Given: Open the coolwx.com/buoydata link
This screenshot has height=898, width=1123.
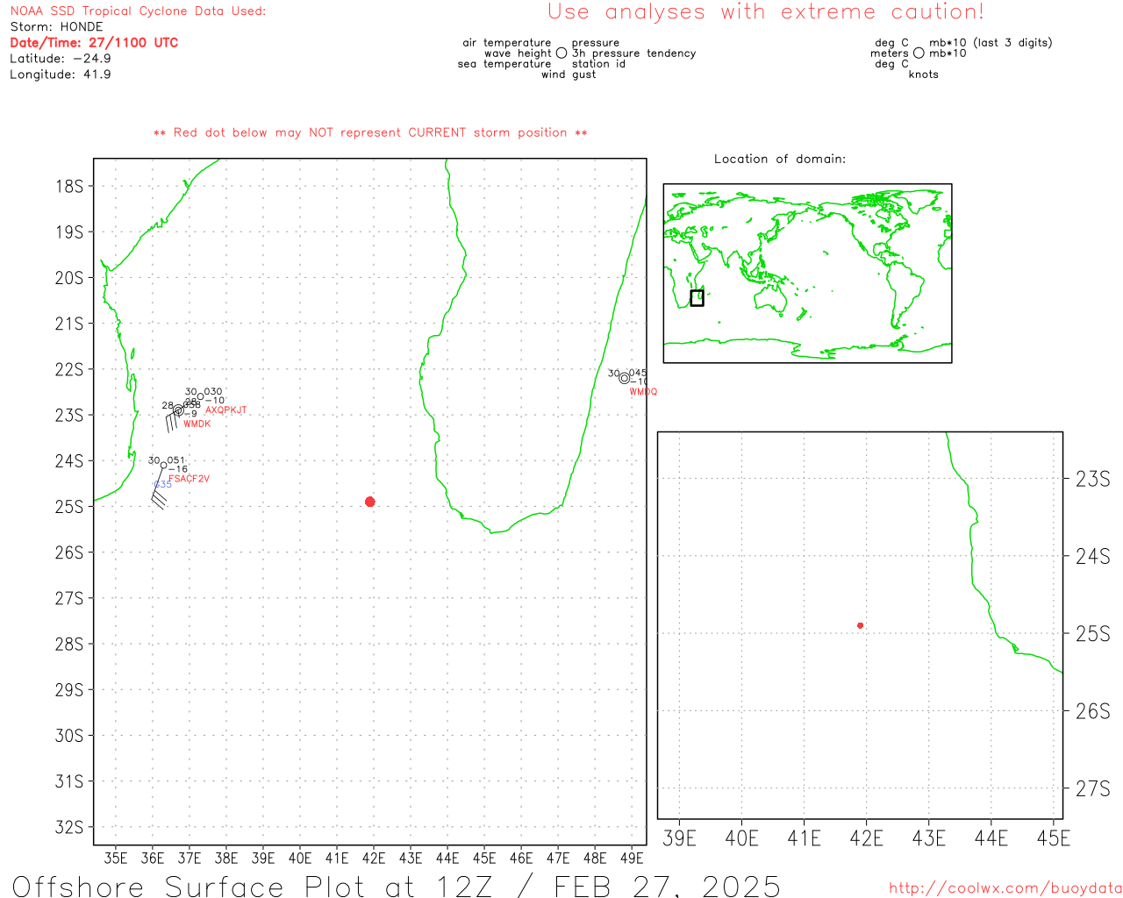Looking at the screenshot, I should [x=1005, y=888].
